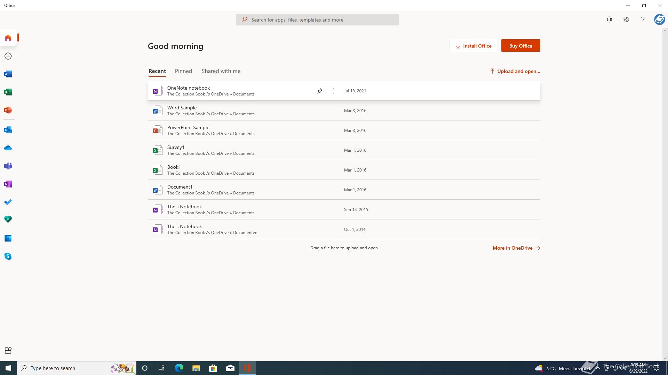Click the Create new plus icon
The height and width of the screenshot is (375, 668).
coord(8,56)
